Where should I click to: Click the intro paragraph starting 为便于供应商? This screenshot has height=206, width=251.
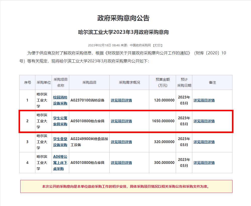pyautogui.click(x=123, y=57)
